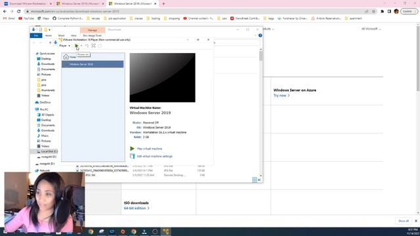This screenshot has height=236, width=420.
Task: Click the virtual machine preview thumbnail
Action: [x=162, y=77]
